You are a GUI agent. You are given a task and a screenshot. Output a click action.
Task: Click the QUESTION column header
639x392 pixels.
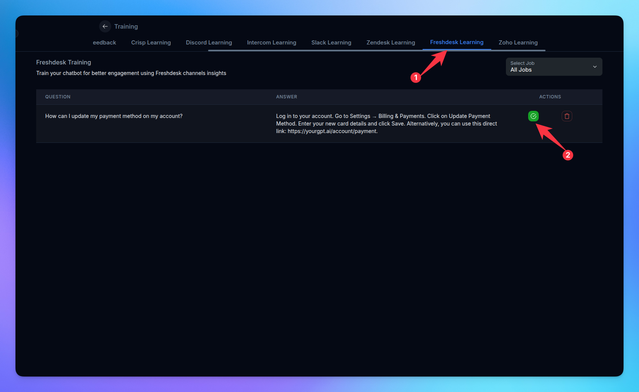tap(58, 97)
